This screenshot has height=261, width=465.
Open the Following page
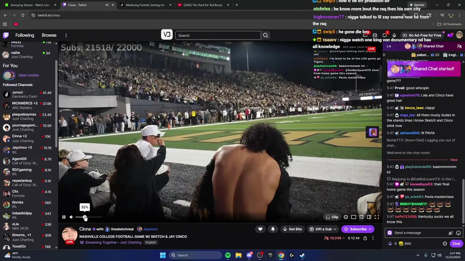point(25,35)
